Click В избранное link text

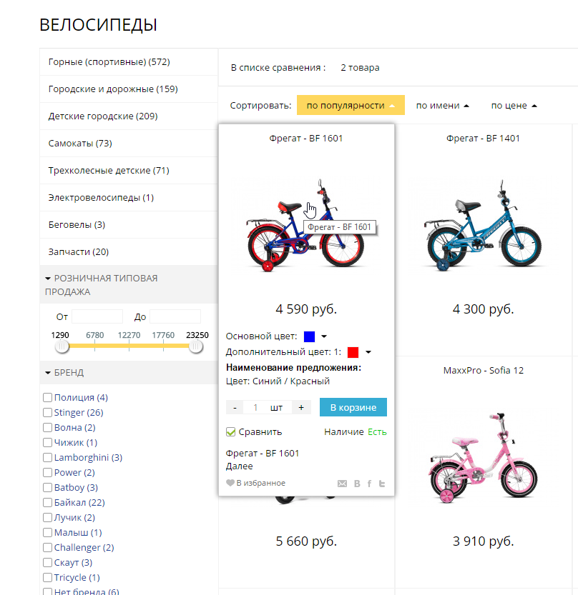(260, 483)
